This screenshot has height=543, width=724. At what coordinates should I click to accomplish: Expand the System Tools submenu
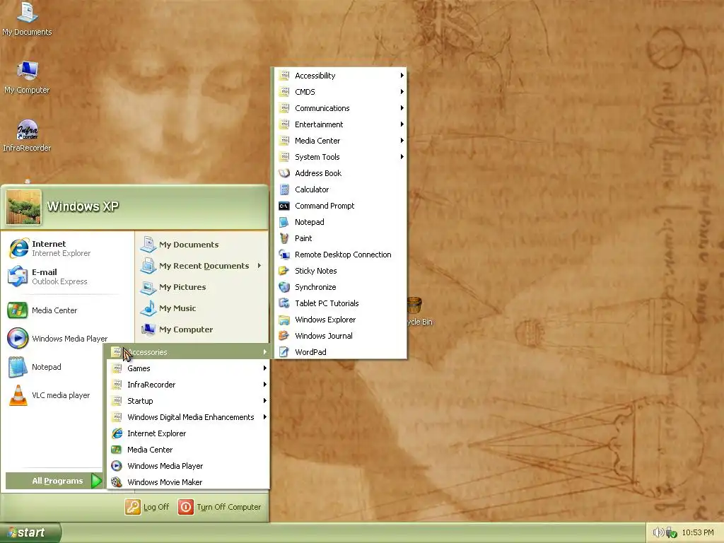pos(340,157)
